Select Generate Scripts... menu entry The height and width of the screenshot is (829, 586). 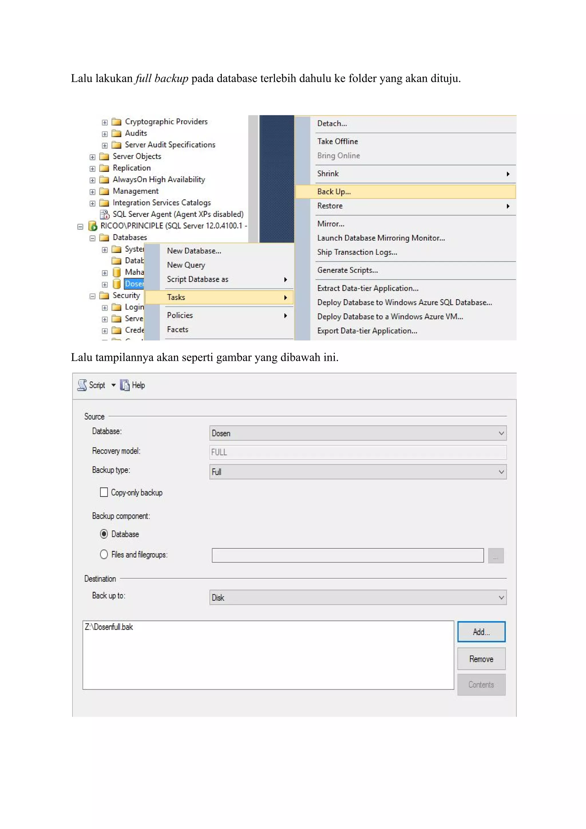coord(405,270)
